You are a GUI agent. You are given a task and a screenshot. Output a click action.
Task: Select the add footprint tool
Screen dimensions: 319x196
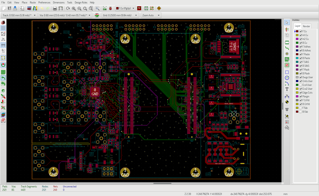287,42
